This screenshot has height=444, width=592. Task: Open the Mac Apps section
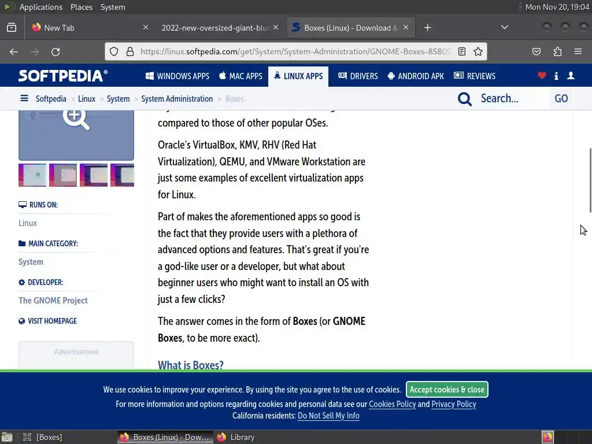coord(240,76)
